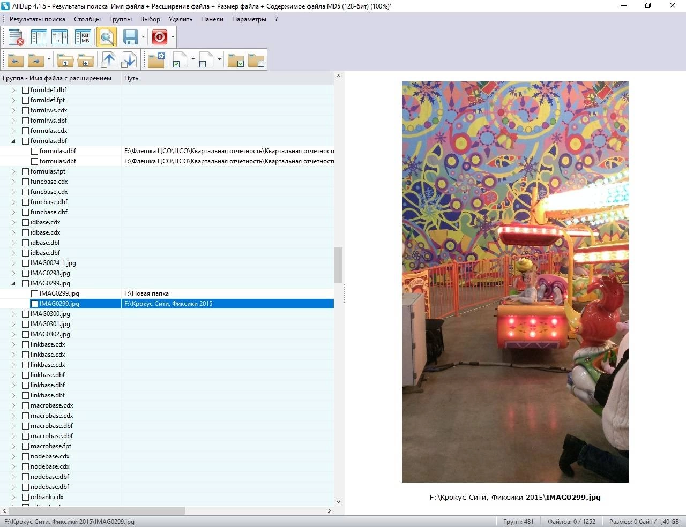Click the save results floppy disk icon

(130, 37)
